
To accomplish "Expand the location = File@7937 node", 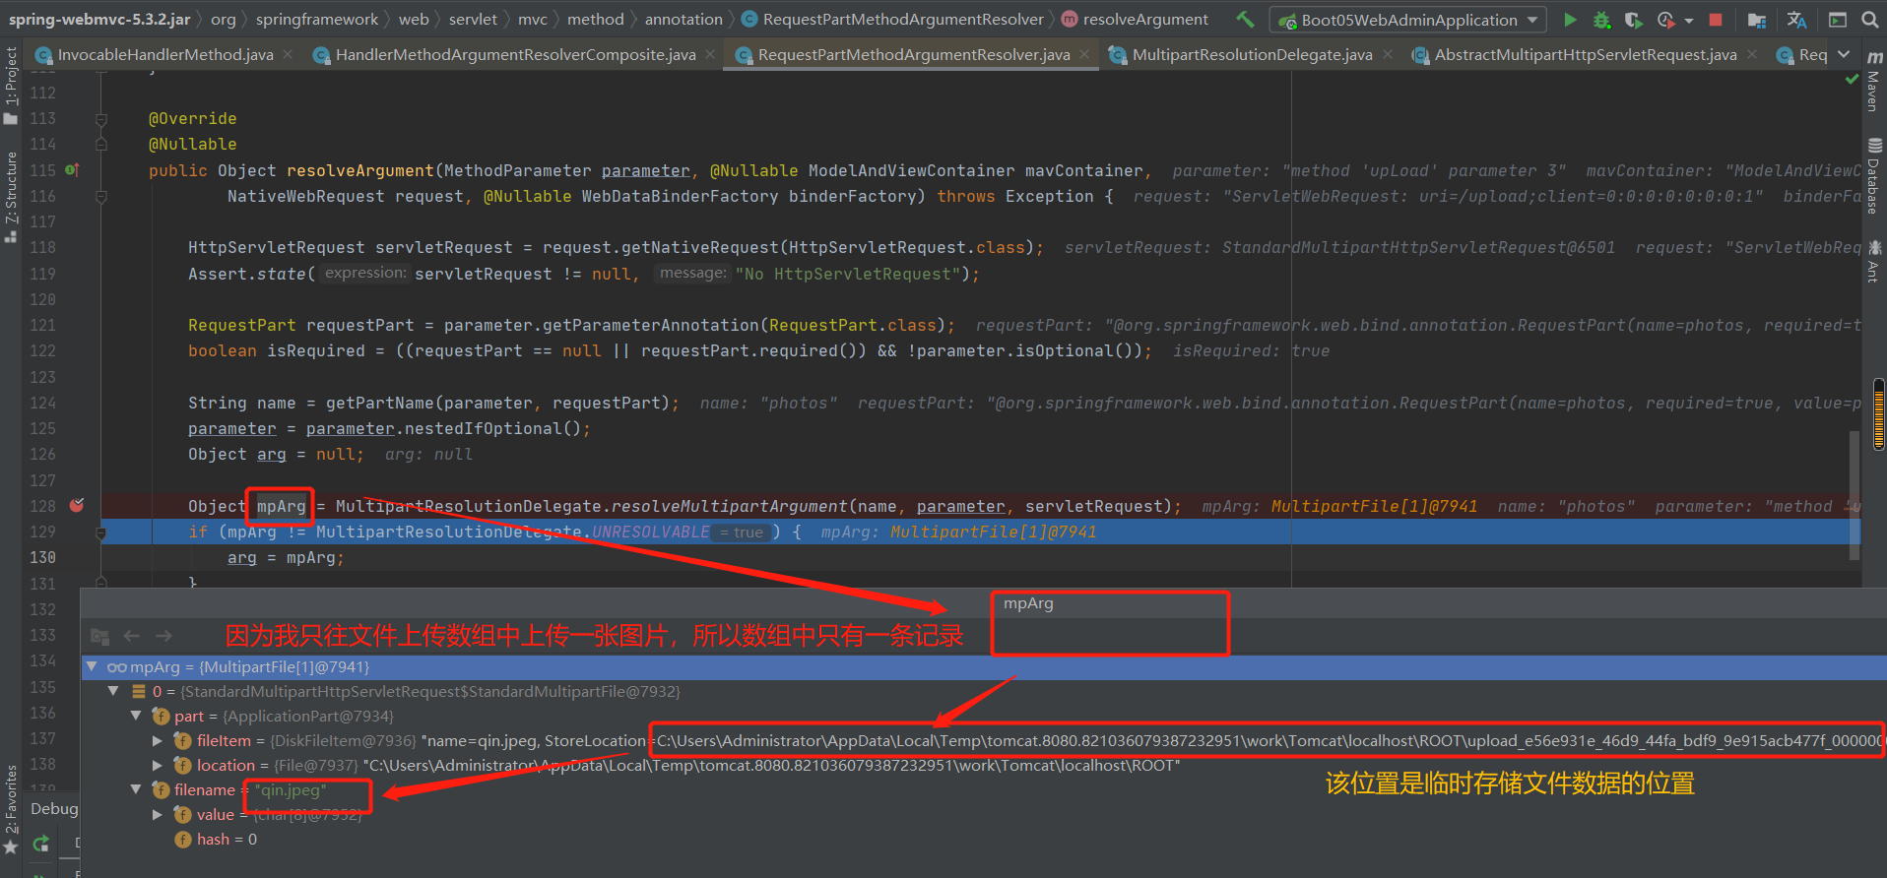I will click(x=158, y=765).
